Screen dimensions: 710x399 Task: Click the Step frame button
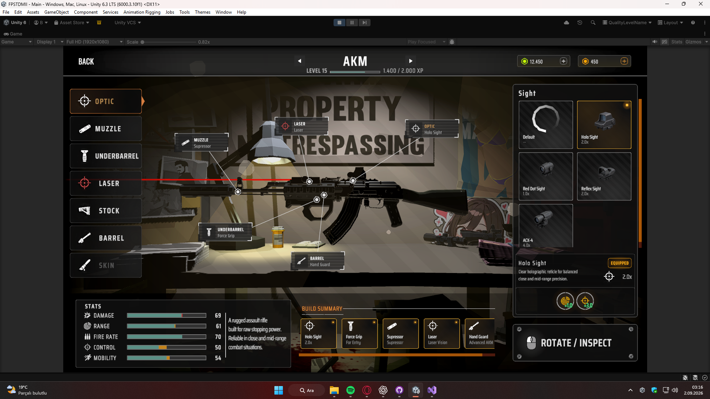tap(364, 23)
